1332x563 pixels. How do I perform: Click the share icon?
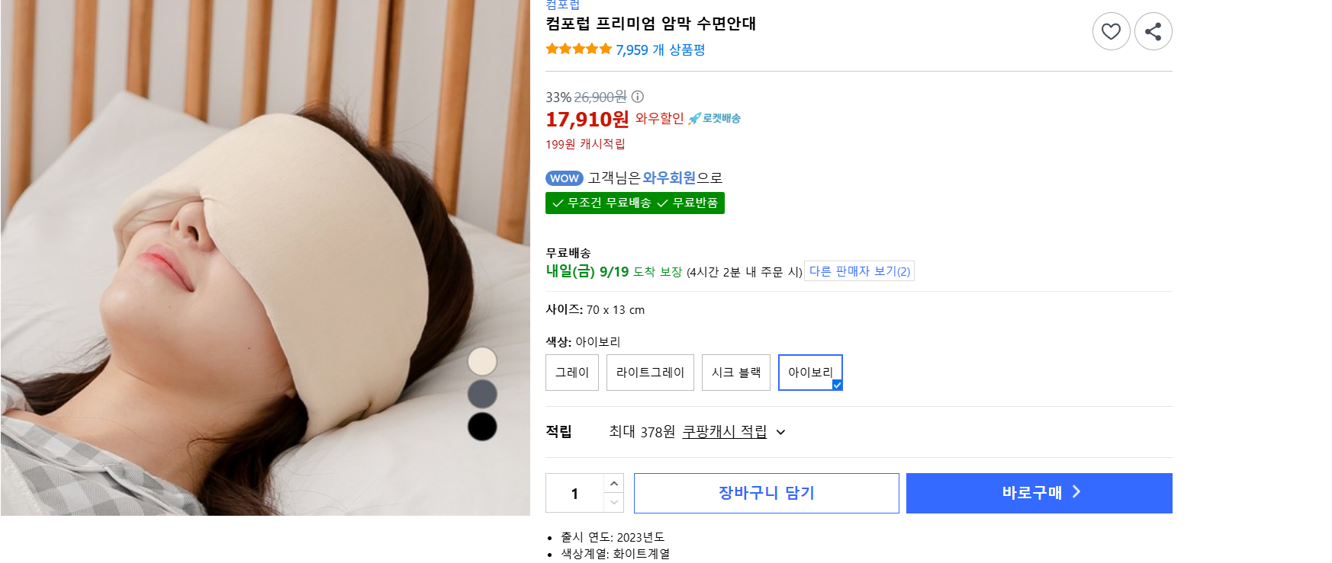pos(1153,31)
